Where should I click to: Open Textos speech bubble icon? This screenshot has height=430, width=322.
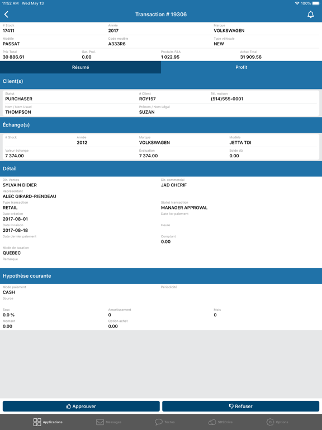tap(159, 422)
